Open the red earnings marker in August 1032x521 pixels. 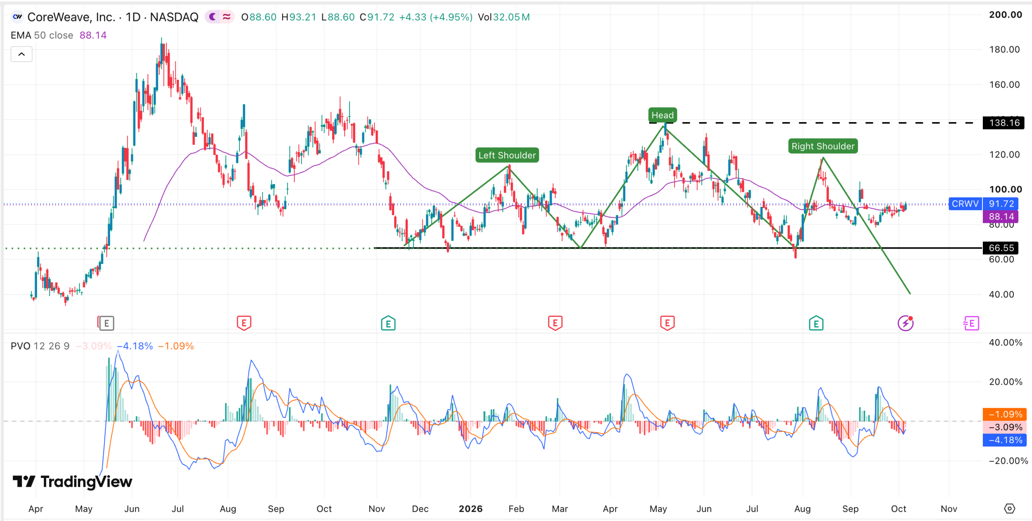[x=244, y=323]
